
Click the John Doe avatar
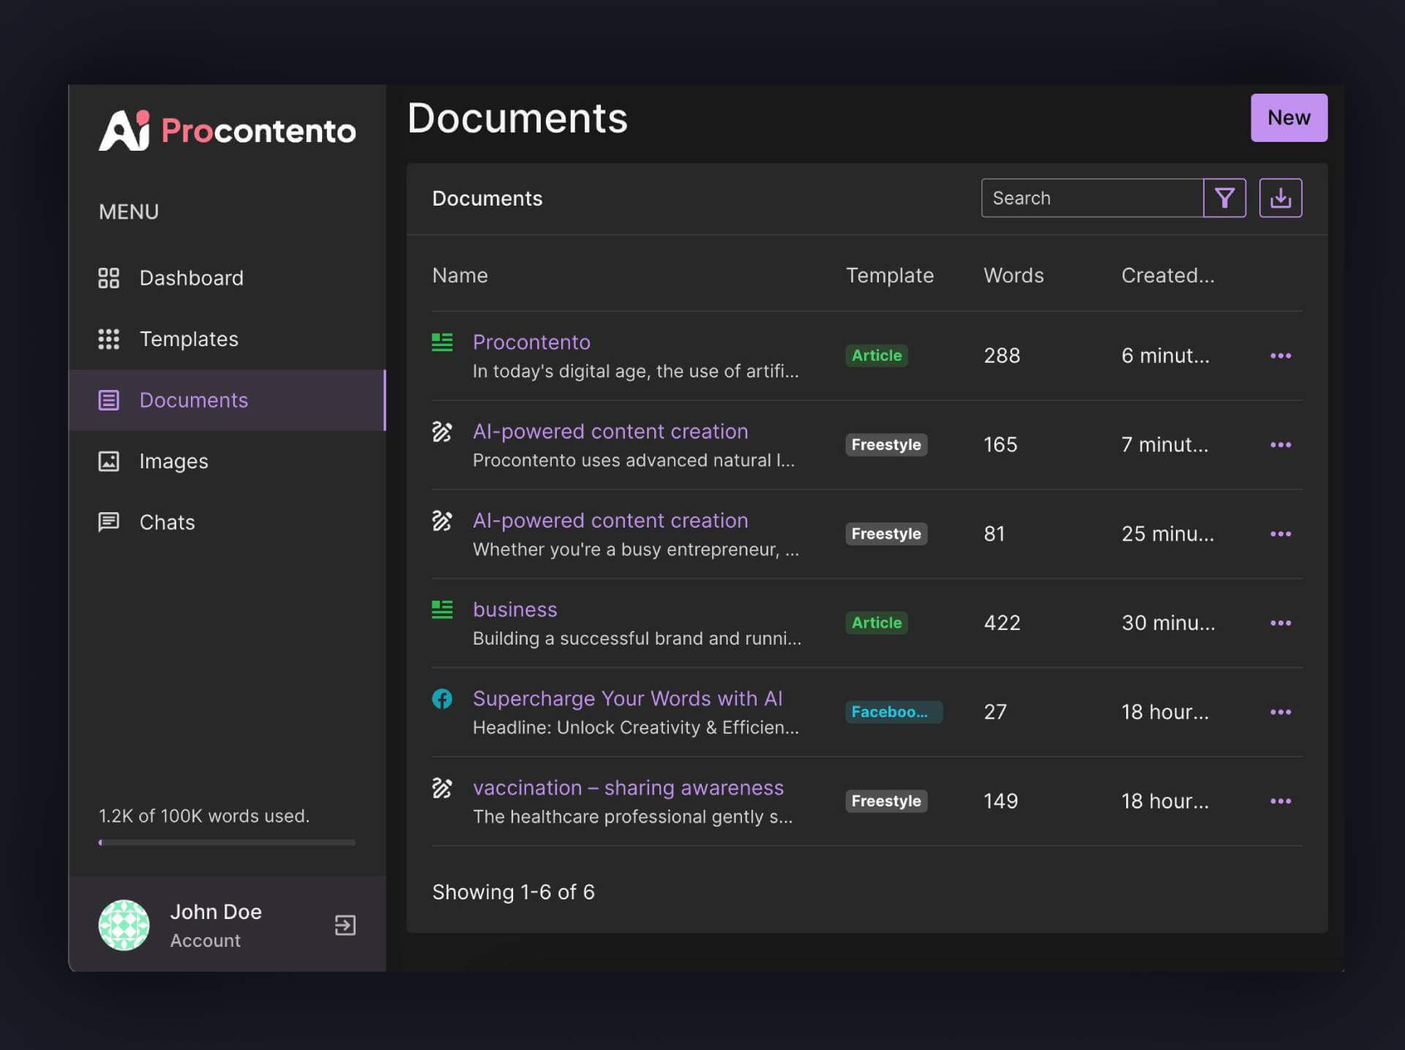[x=124, y=925]
